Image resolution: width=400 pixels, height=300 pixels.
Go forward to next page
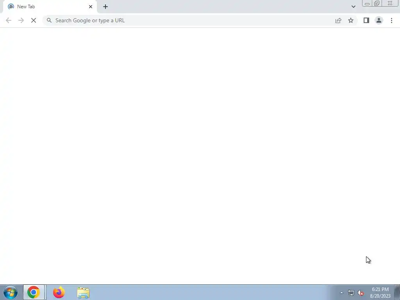(21, 20)
